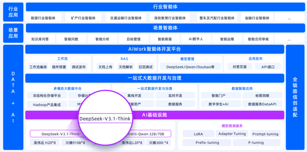This screenshot has height=152, width=307.
Task: Open the 智能合同审核 box
Action: (258, 39)
